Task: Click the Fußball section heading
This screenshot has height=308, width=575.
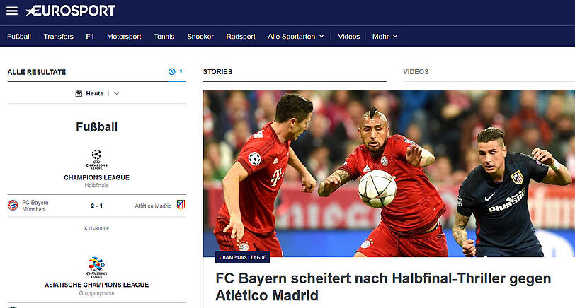Action: (x=97, y=127)
